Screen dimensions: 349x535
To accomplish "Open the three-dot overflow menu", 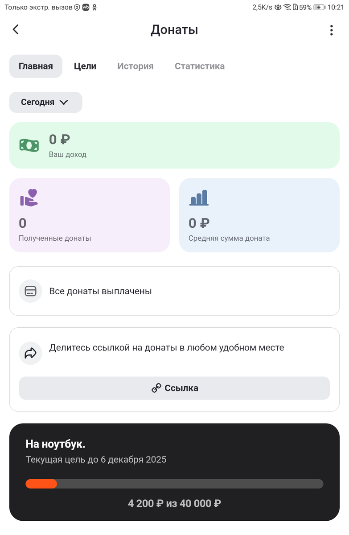I will [331, 30].
